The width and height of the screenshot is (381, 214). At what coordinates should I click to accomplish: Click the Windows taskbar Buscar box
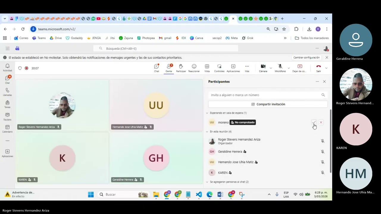point(123,194)
